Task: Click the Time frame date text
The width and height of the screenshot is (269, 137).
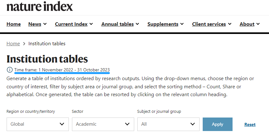Action: pos(62,70)
